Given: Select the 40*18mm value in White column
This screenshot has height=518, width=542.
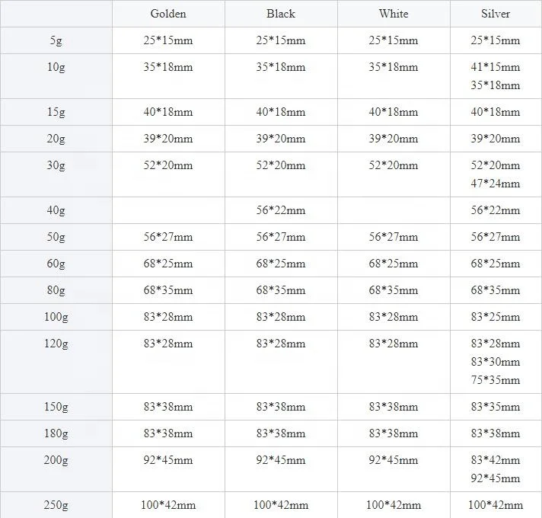Looking at the screenshot, I should tap(394, 112).
